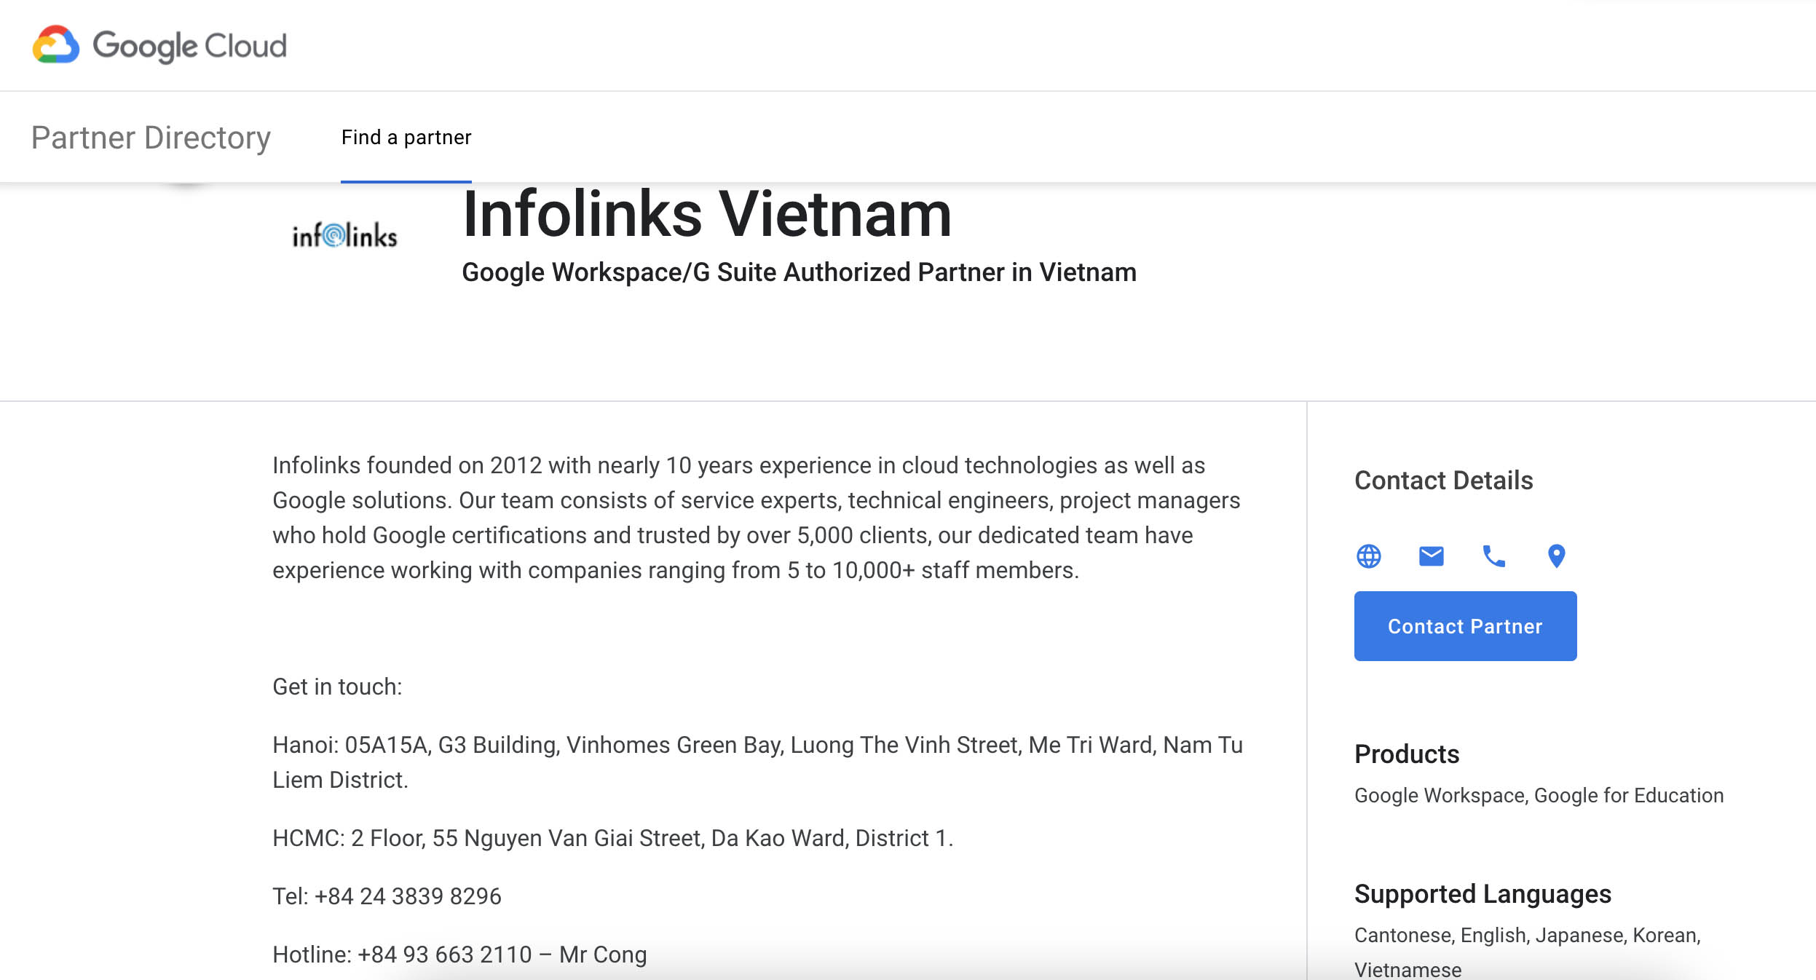The image size is (1816, 980).
Task: Click the Infolinks Vietnam heading
Action: coord(707,214)
